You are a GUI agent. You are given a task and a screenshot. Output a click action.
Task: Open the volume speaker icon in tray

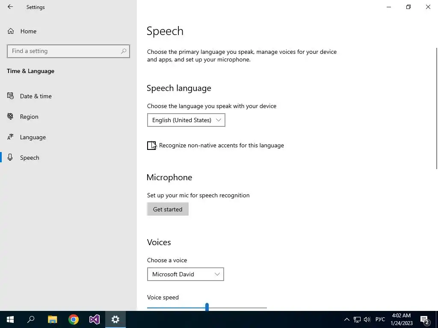click(367, 319)
